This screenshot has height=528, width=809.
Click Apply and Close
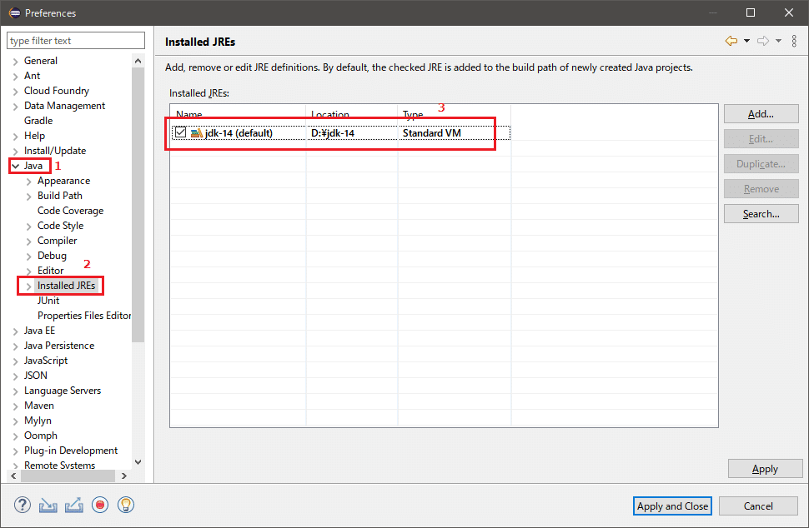tap(672, 506)
